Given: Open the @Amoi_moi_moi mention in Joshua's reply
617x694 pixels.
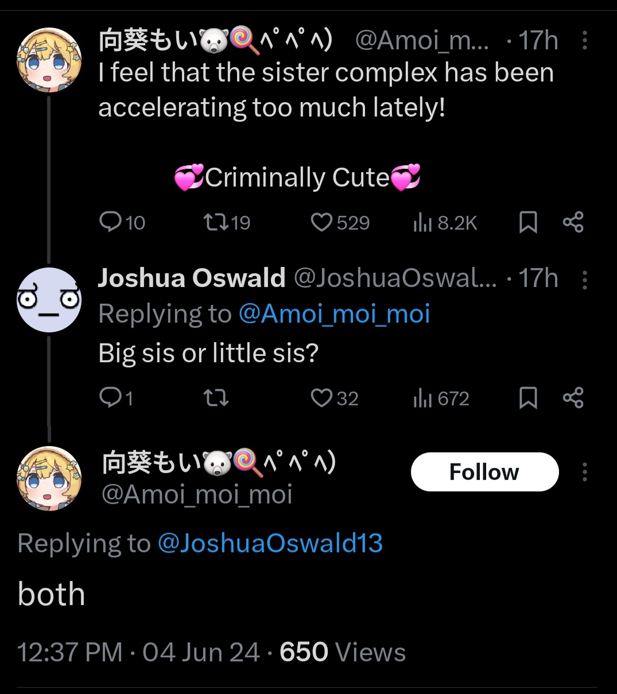Looking at the screenshot, I should click(x=334, y=314).
